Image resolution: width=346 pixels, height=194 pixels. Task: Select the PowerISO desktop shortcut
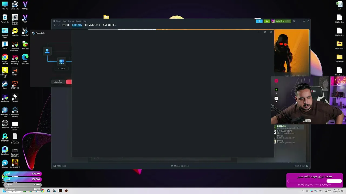coord(15,32)
